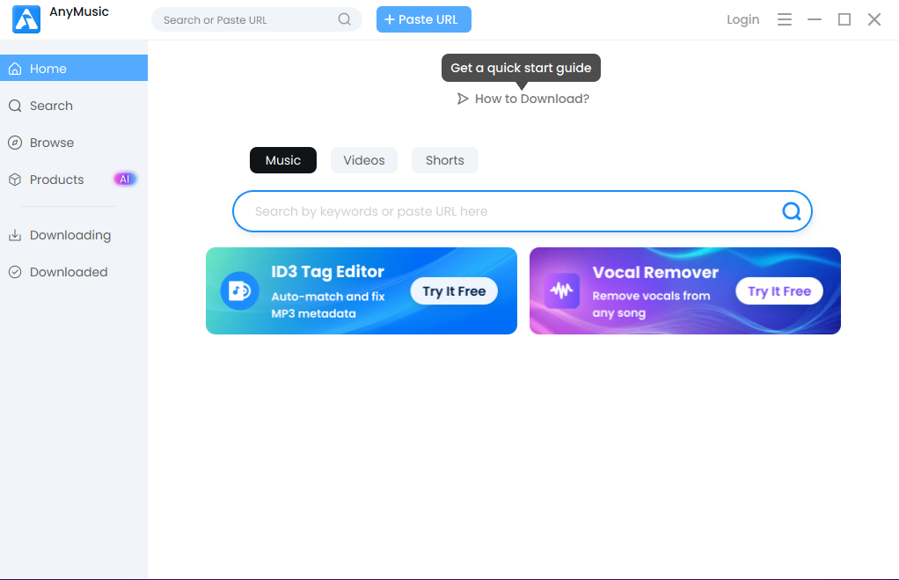Screen dimensions: 899x580
Task: Open the ID3 Tag Editor banner
Action: tap(362, 290)
